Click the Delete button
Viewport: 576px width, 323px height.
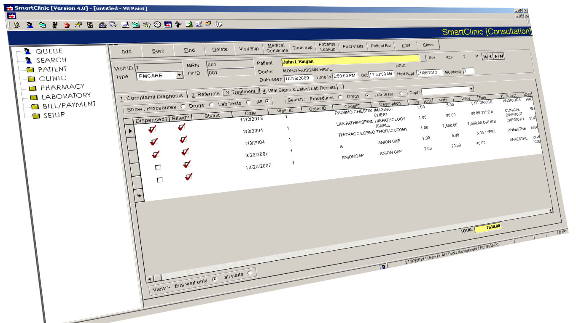[220, 49]
